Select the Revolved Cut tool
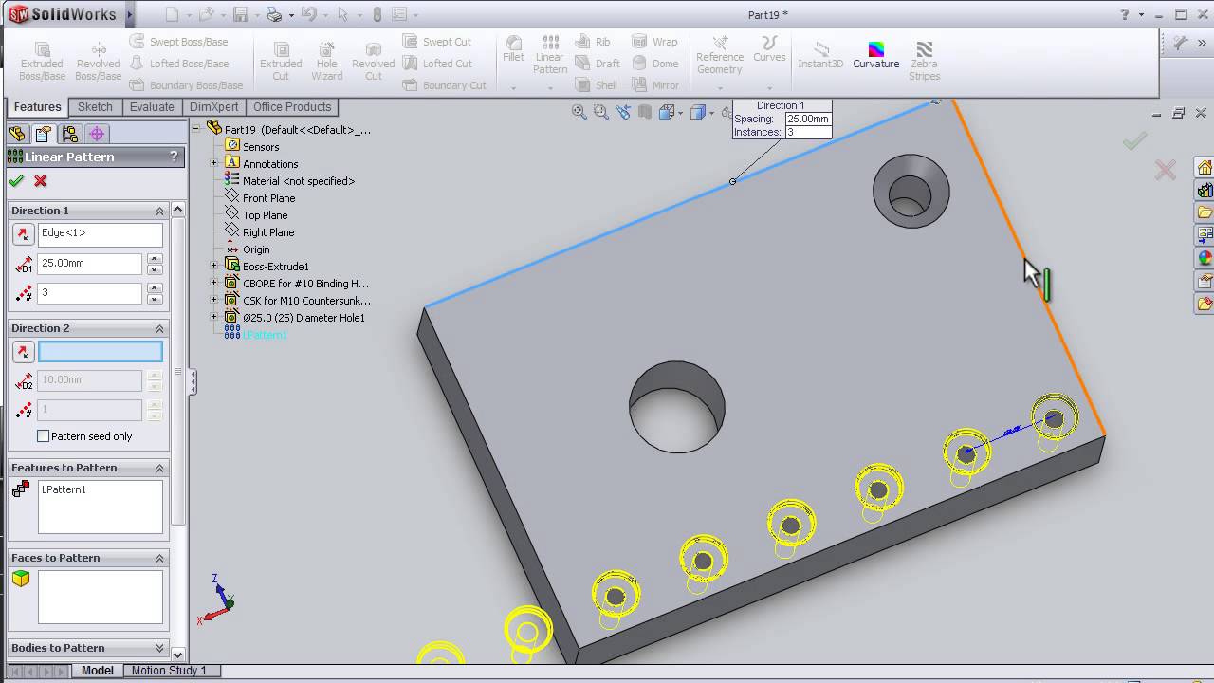 pos(373,62)
